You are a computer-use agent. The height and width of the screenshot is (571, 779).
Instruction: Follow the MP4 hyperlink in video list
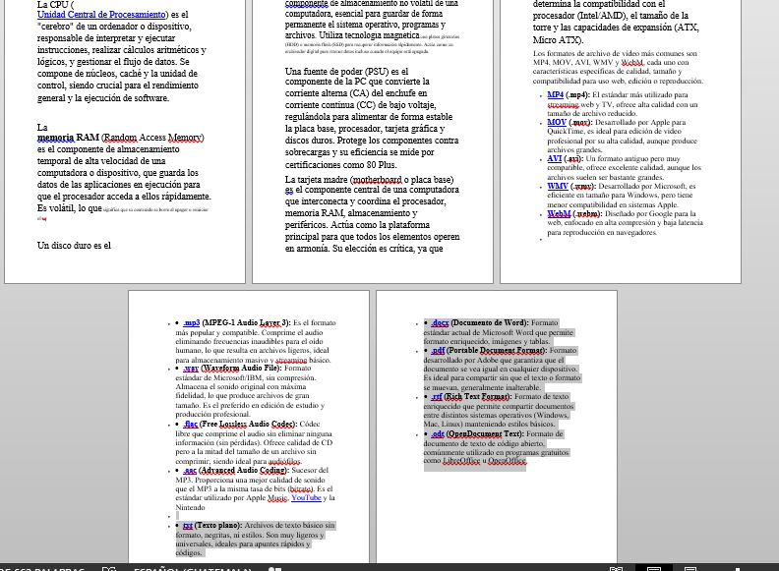click(556, 95)
